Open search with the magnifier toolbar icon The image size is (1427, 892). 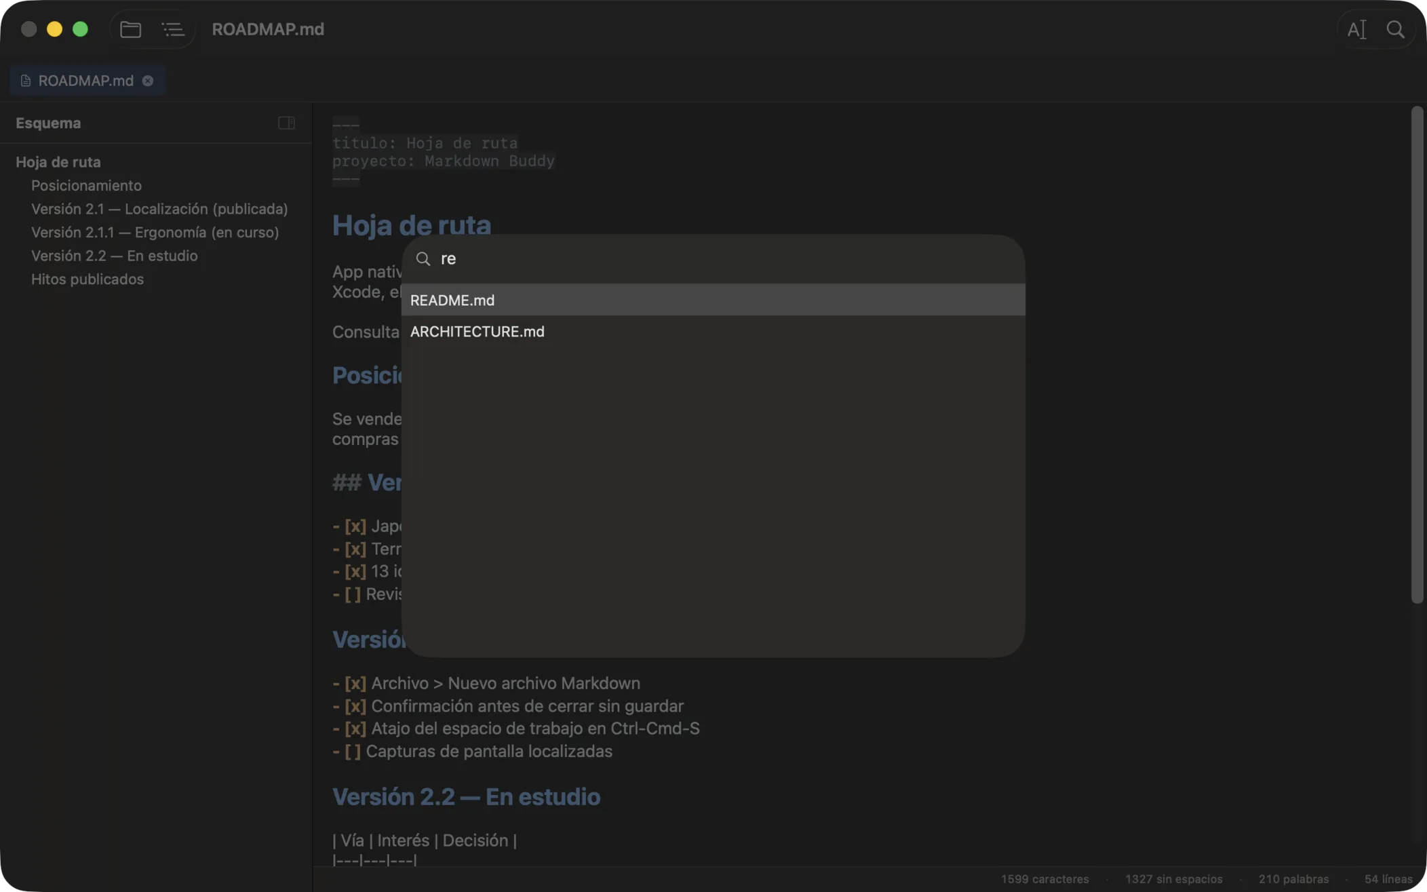[x=1395, y=29]
